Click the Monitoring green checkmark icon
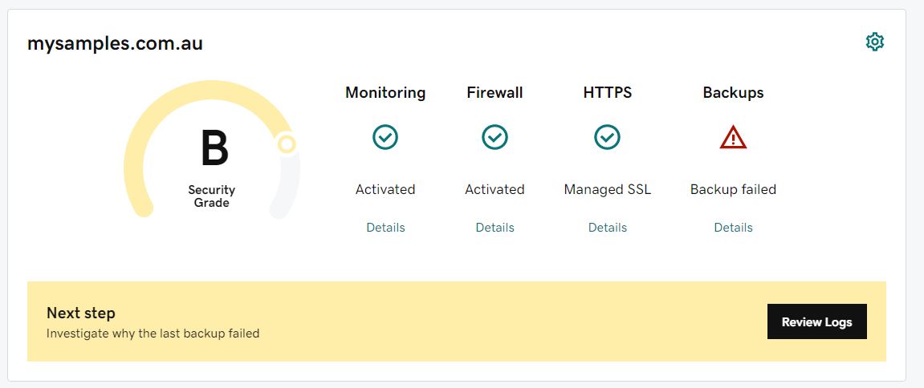The height and width of the screenshot is (388, 924). 385,138
